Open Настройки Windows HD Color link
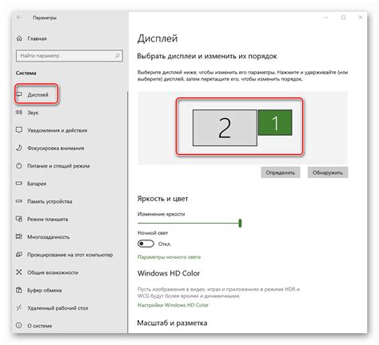379x345 pixels. [x=173, y=305]
